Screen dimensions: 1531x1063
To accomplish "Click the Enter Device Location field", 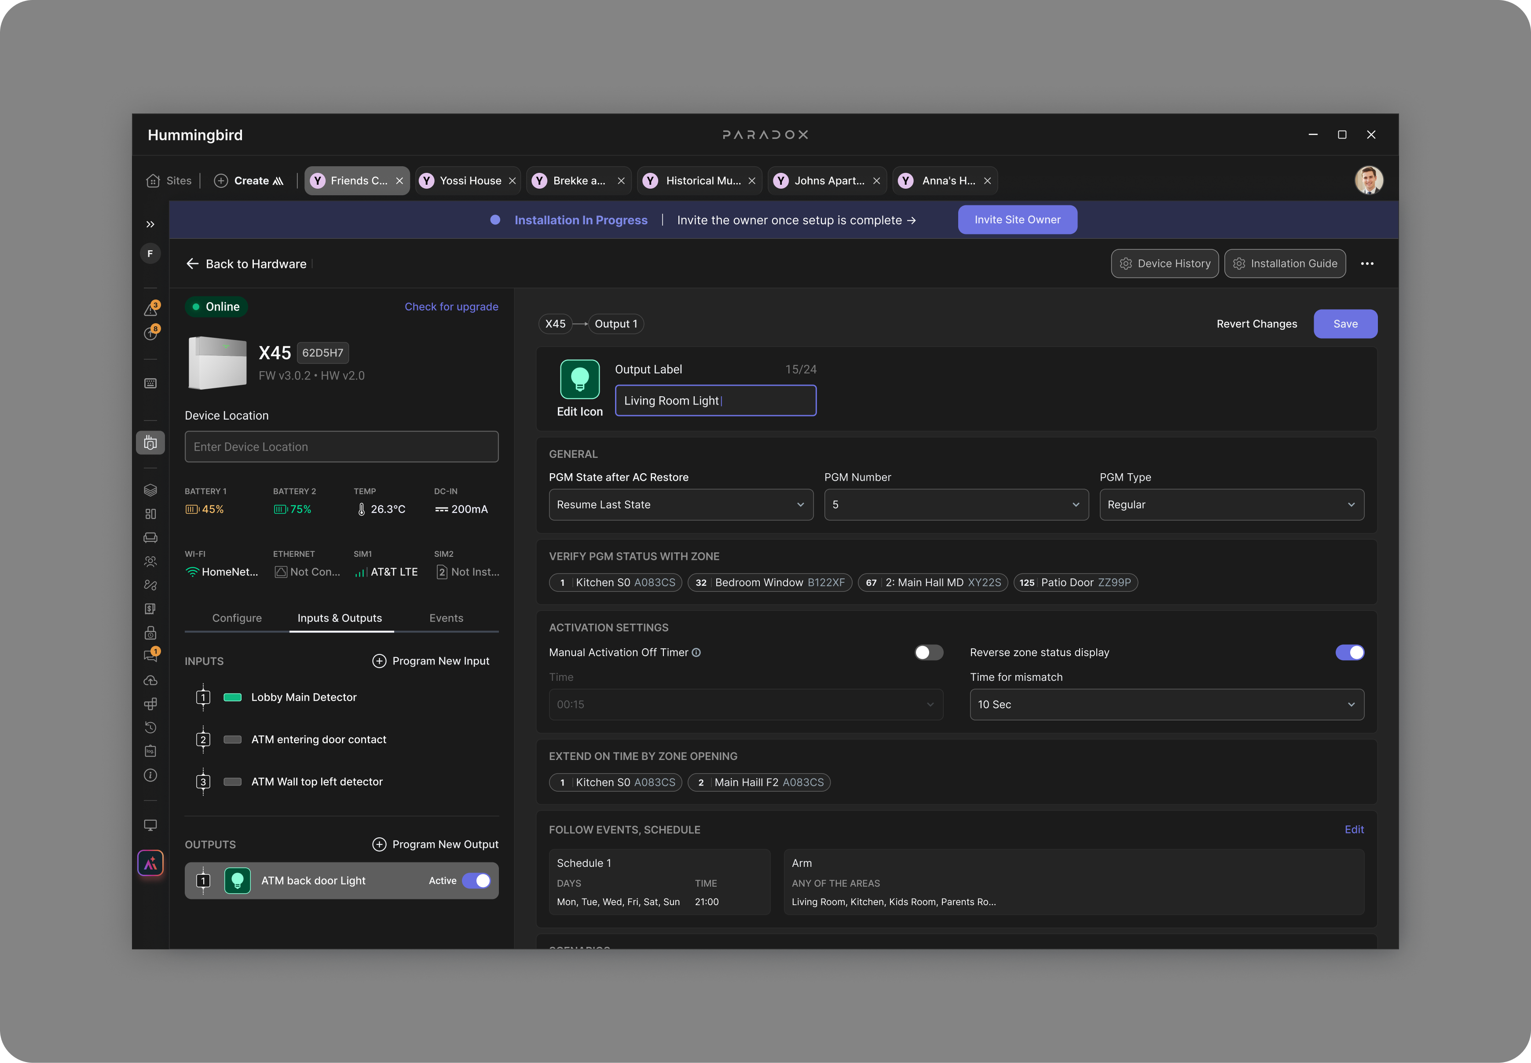I will click(341, 447).
